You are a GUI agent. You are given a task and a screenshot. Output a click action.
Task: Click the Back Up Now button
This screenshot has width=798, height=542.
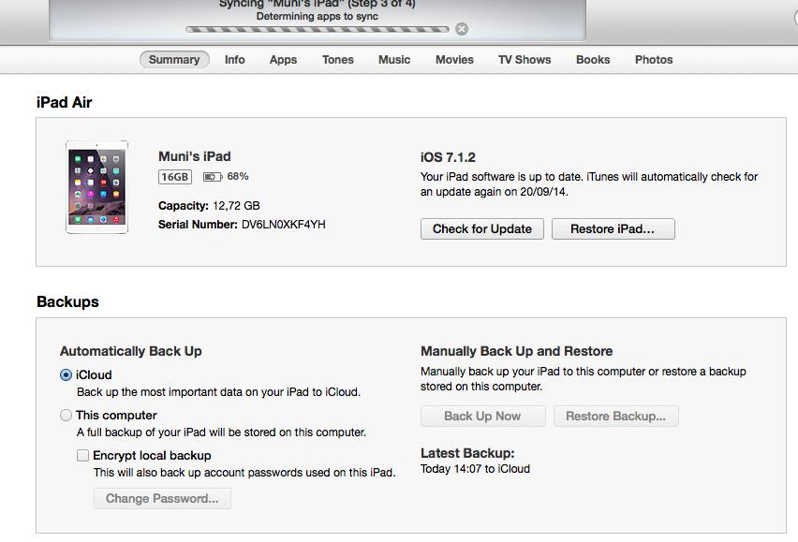click(483, 416)
